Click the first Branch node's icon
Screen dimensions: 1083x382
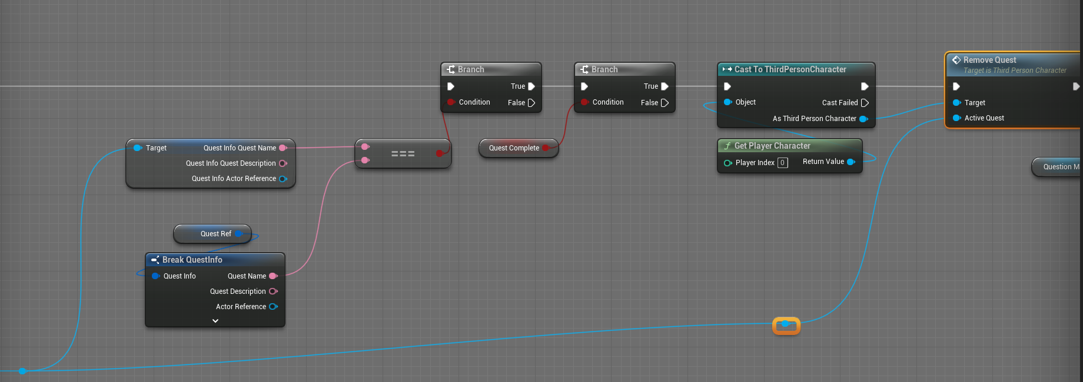tap(451, 69)
